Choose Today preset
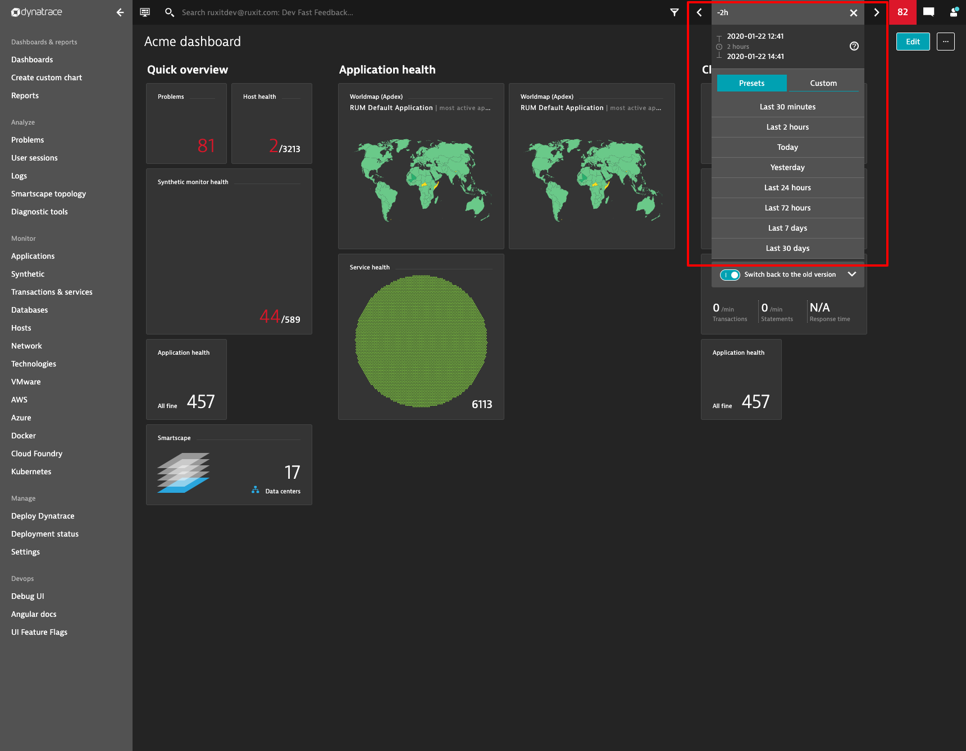The width and height of the screenshot is (966, 751). pyautogui.click(x=788, y=147)
